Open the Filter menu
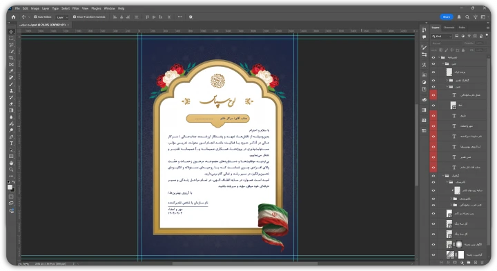This screenshot has height=271, width=497. 75,8
